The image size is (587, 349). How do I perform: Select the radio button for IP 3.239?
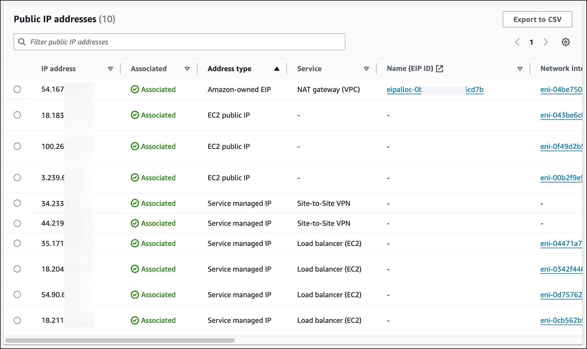[17, 178]
